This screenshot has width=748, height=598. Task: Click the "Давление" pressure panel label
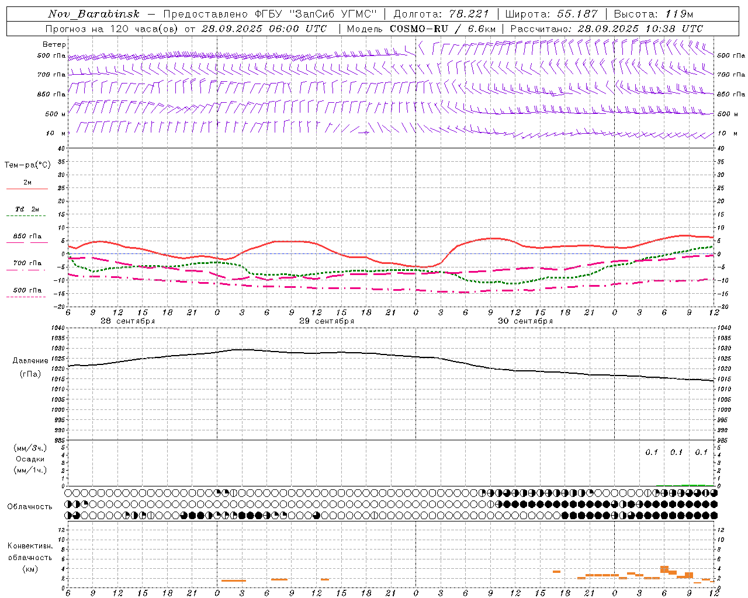point(30,361)
